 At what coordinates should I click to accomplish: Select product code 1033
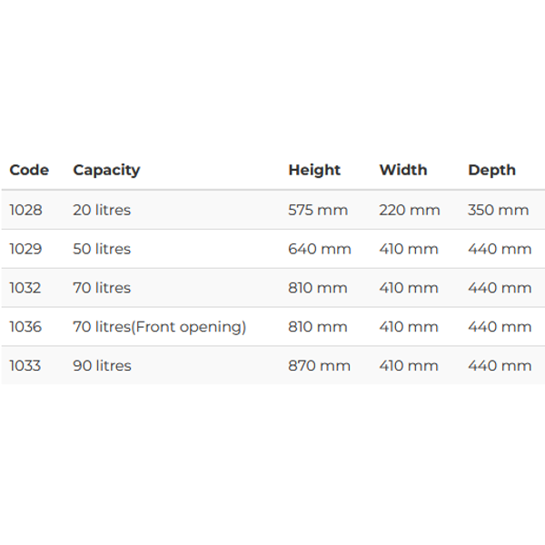[25, 366]
